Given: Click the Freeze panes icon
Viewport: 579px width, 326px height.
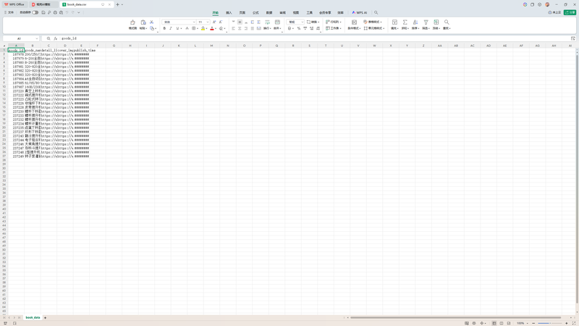Looking at the screenshot, I should [436, 22].
